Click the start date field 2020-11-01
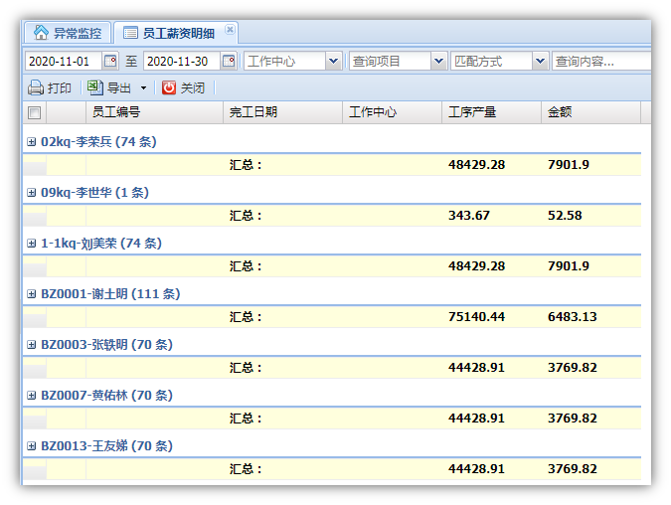 (x=64, y=62)
